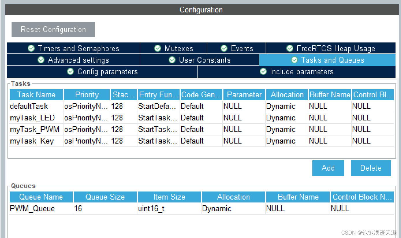Image resolution: width=401 pixels, height=238 pixels.
Task: Select the defaultTask row in the Tasks table
Action: (x=36, y=106)
